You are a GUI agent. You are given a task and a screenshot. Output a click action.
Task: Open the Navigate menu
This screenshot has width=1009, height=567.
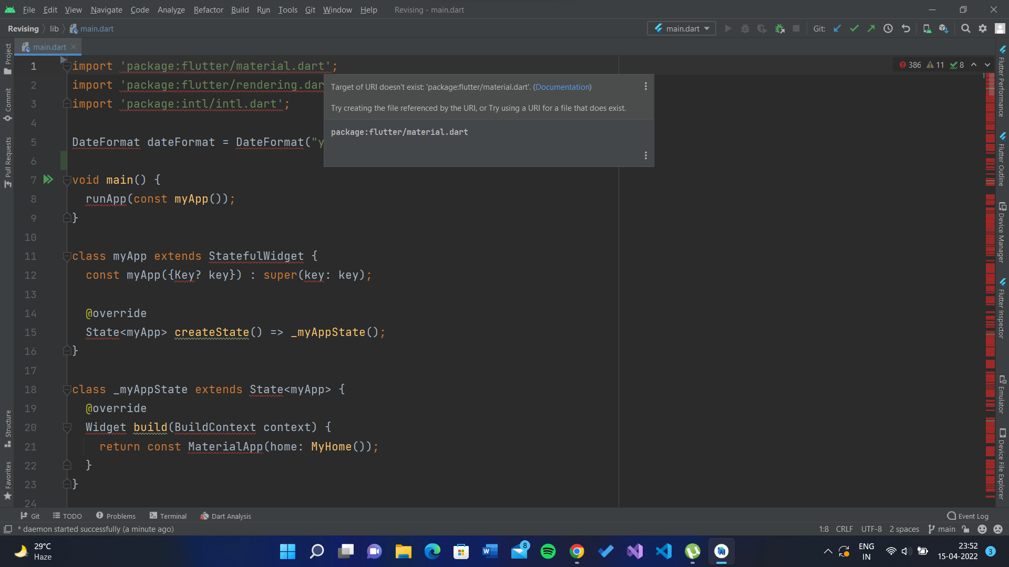(x=106, y=9)
